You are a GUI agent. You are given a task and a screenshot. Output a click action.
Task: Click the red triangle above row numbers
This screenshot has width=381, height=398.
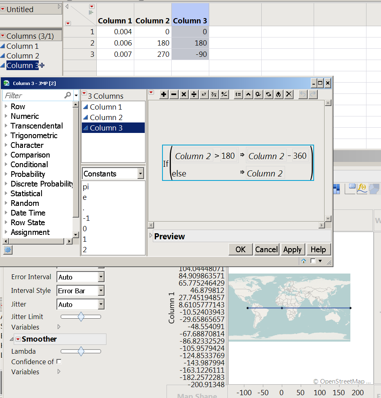point(68,23)
